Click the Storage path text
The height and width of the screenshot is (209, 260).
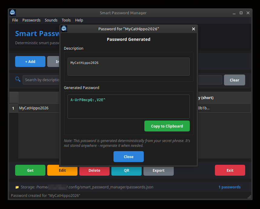click(x=87, y=187)
